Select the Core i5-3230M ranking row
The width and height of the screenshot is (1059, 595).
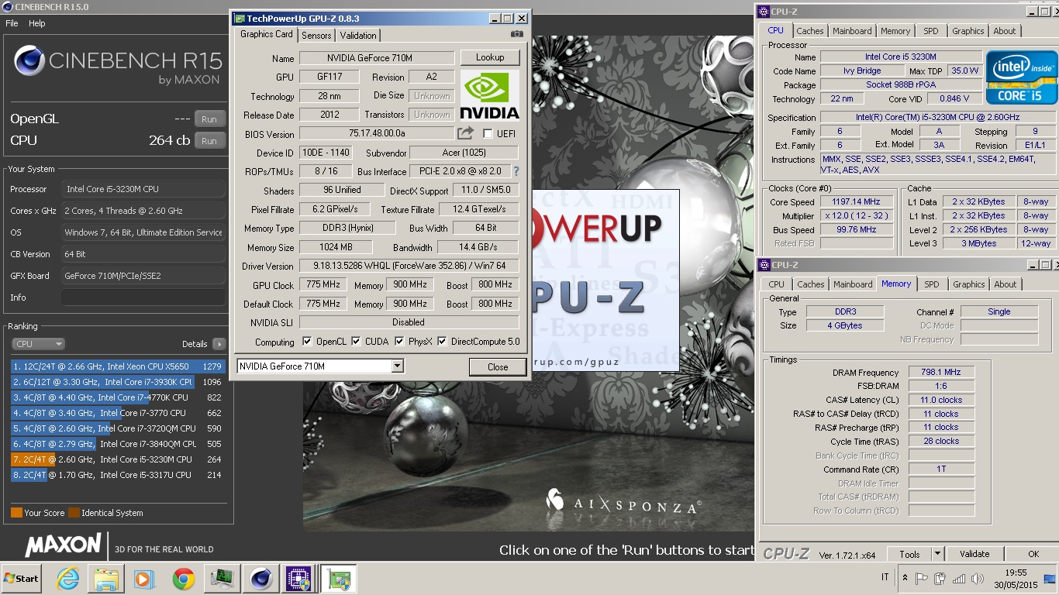[118, 459]
